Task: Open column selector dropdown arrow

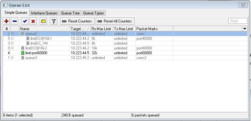Action: coord(245,29)
